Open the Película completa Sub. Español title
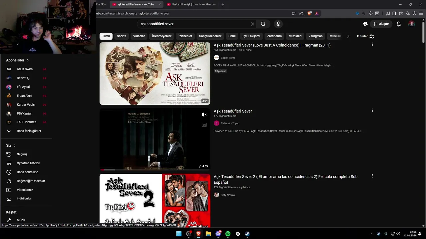Screen dimensions: 426x239 point(286,179)
